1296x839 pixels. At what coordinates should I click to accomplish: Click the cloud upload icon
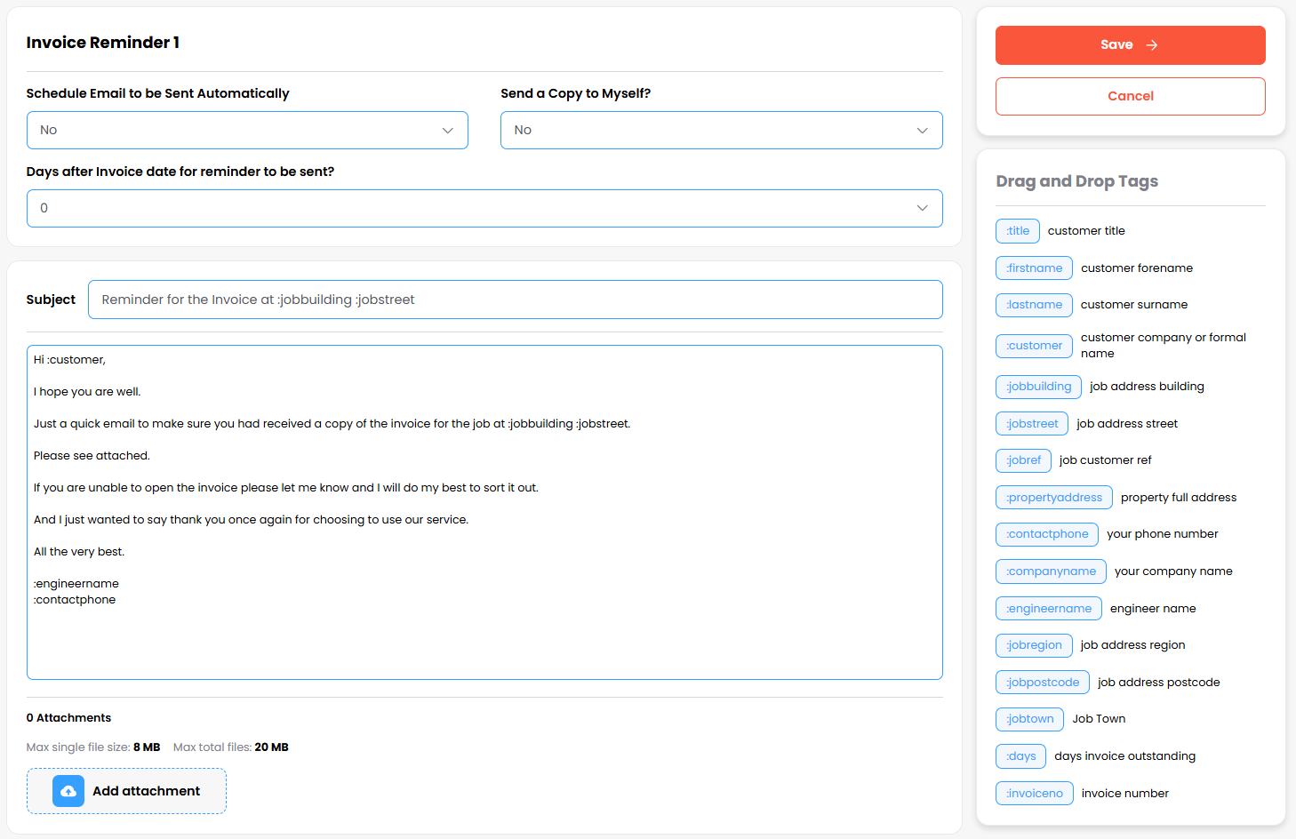click(68, 791)
